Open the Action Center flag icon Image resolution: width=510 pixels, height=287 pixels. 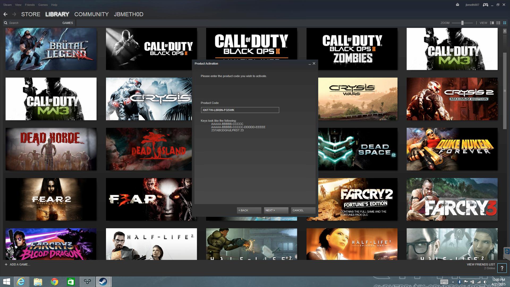(466, 282)
